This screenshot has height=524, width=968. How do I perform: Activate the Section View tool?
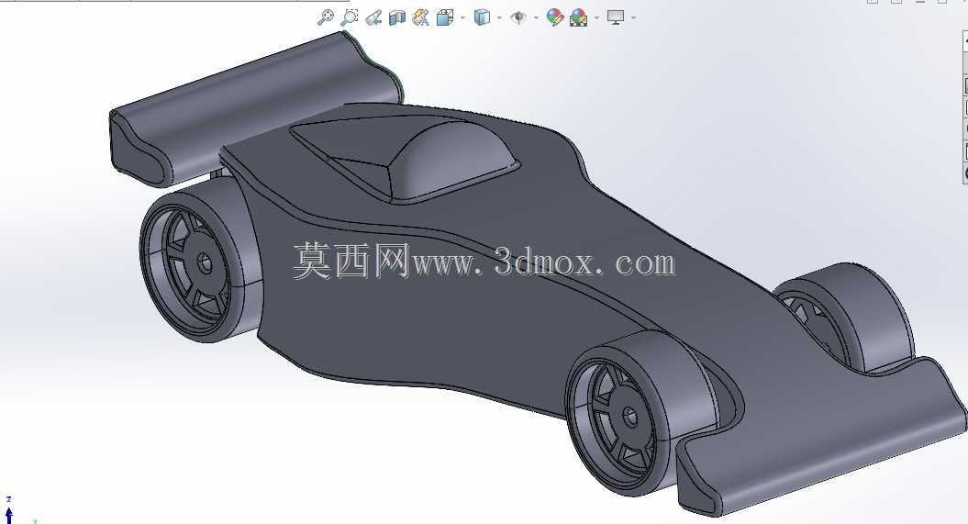pos(397,17)
